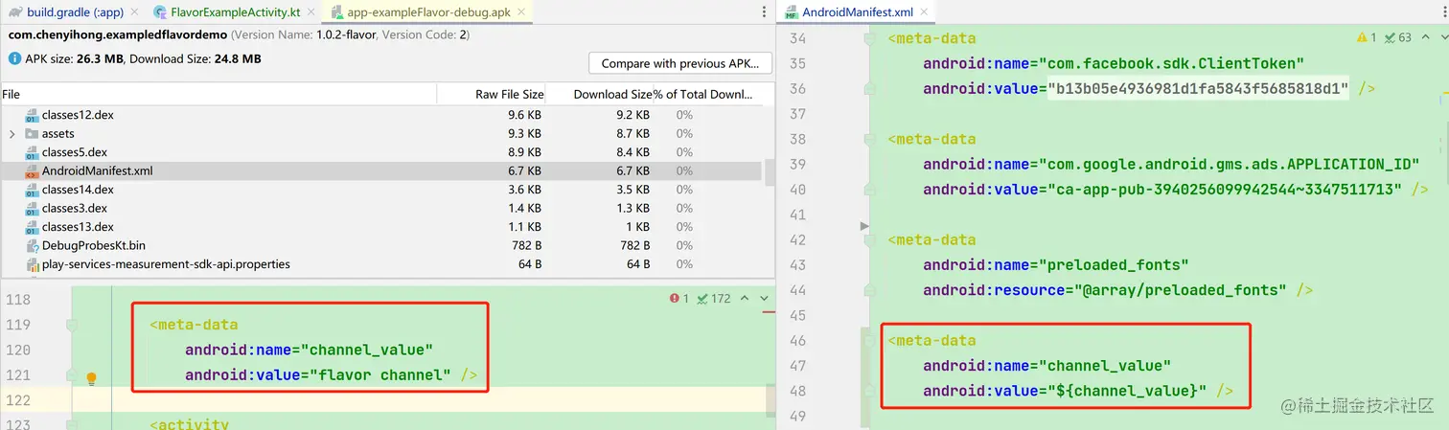This screenshot has height=430, width=1449.
Task: Select the classes5.dex row
Action: coord(381,152)
